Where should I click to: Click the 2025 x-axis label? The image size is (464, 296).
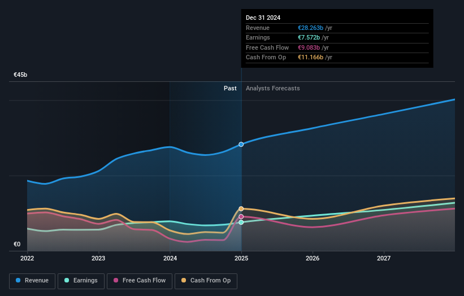(241, 258)
